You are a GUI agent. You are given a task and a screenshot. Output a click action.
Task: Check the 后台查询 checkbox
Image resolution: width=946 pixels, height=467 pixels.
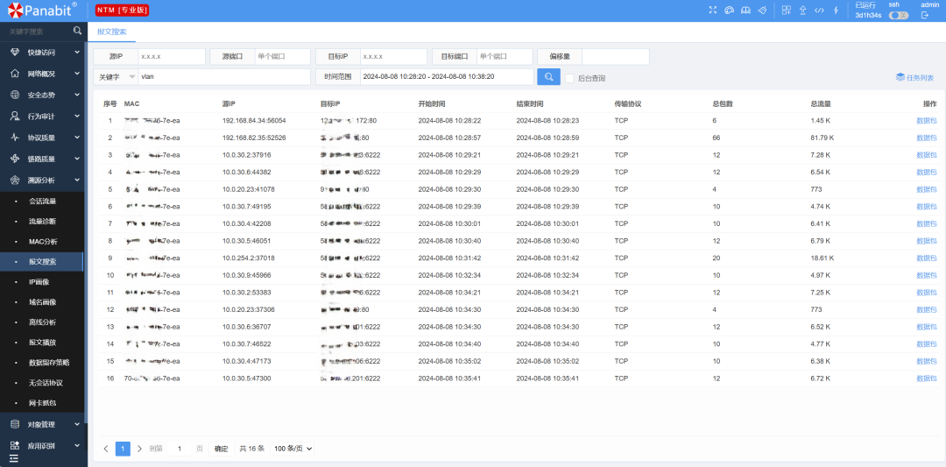pos(569,77)
